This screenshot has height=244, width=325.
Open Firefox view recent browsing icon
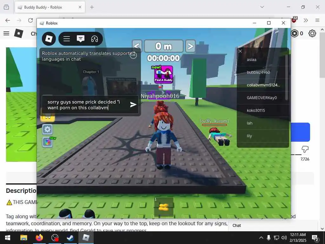pos(6,7)
